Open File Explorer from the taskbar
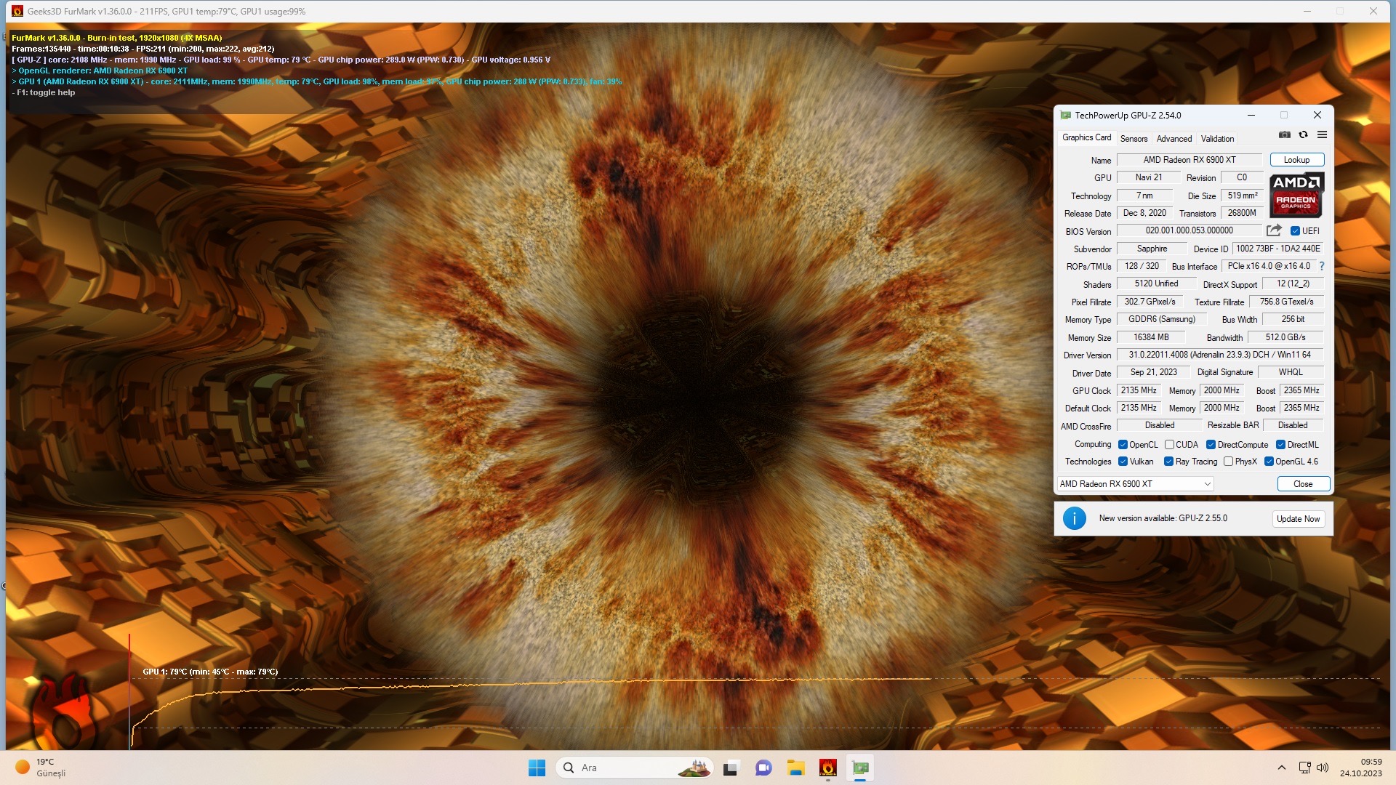1396x785 pixels. coord(795,768)
